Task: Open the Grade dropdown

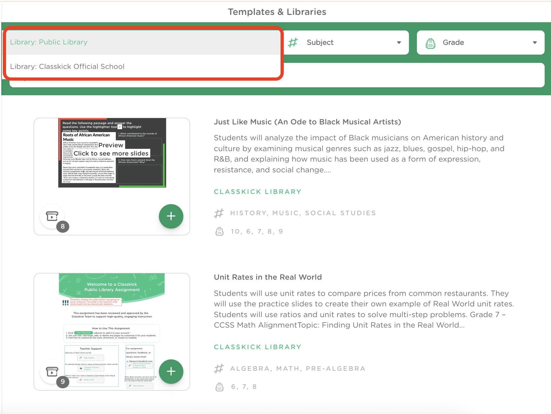Action: pos(480,43)
